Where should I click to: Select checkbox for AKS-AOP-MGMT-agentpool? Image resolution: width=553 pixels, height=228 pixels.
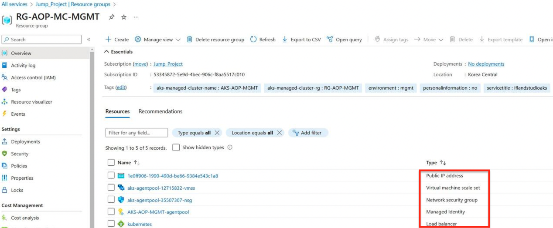[x=111, y=212]
